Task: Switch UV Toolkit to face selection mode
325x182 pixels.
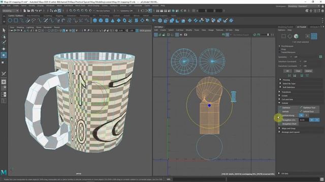Action: coord(296,36)
